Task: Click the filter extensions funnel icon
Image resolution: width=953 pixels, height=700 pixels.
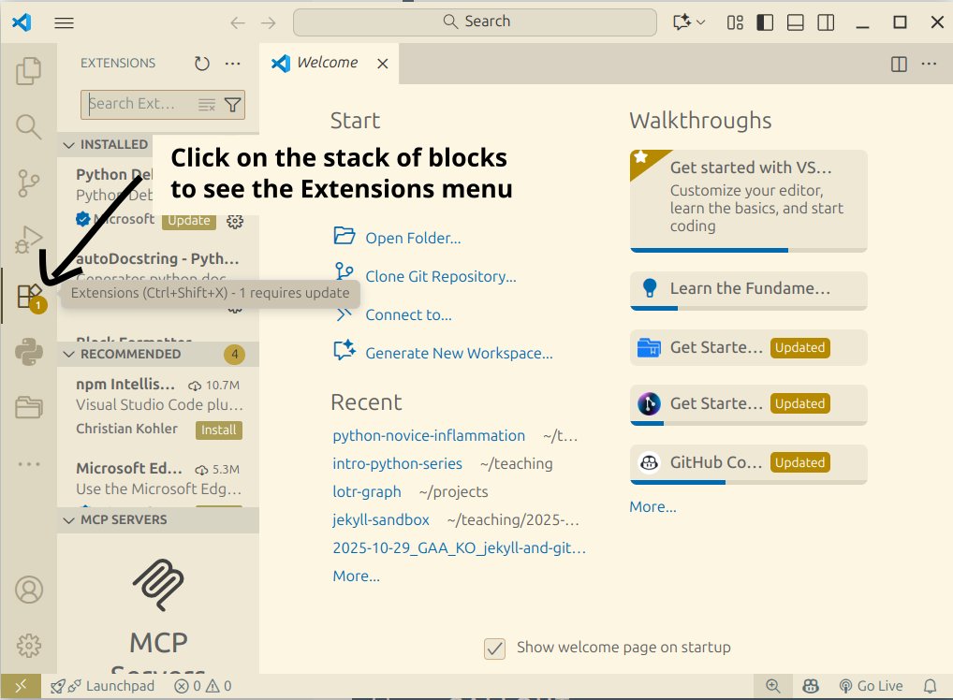Action: (x=232, y=105)
